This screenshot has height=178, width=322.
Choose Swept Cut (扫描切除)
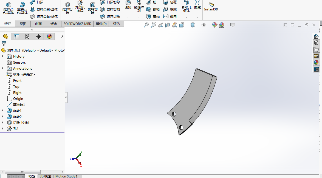point(110,2)
